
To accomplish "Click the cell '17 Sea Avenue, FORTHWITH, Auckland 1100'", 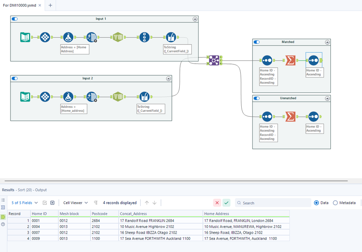I will point(246,238).
